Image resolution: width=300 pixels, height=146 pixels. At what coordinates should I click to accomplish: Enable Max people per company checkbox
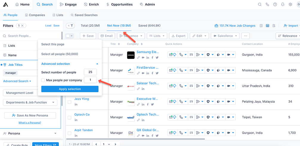pyautogui.click(x=43, y=80)
